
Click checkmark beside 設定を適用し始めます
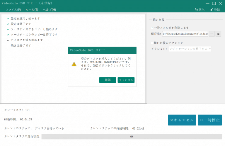tap(8, 18)
